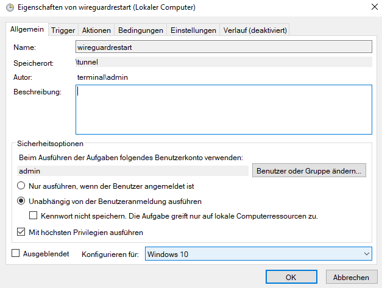Click the Name field showing wireguardrestart

224,46
